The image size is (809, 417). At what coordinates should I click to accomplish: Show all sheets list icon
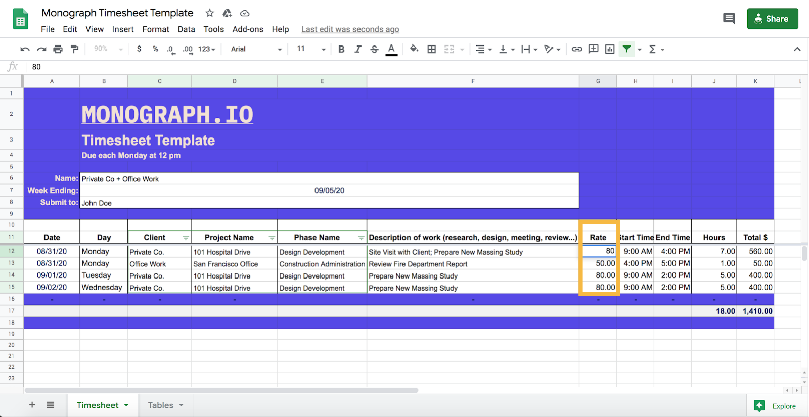[50, 405]
